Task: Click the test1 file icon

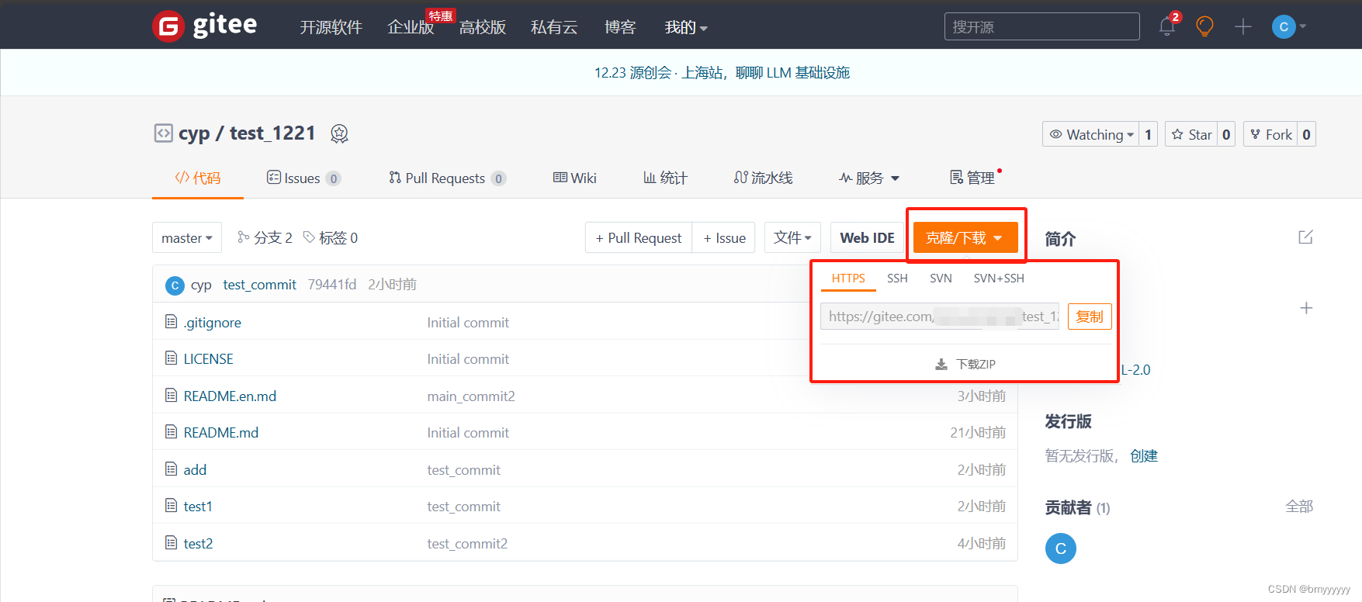Action: coord(171,505)
